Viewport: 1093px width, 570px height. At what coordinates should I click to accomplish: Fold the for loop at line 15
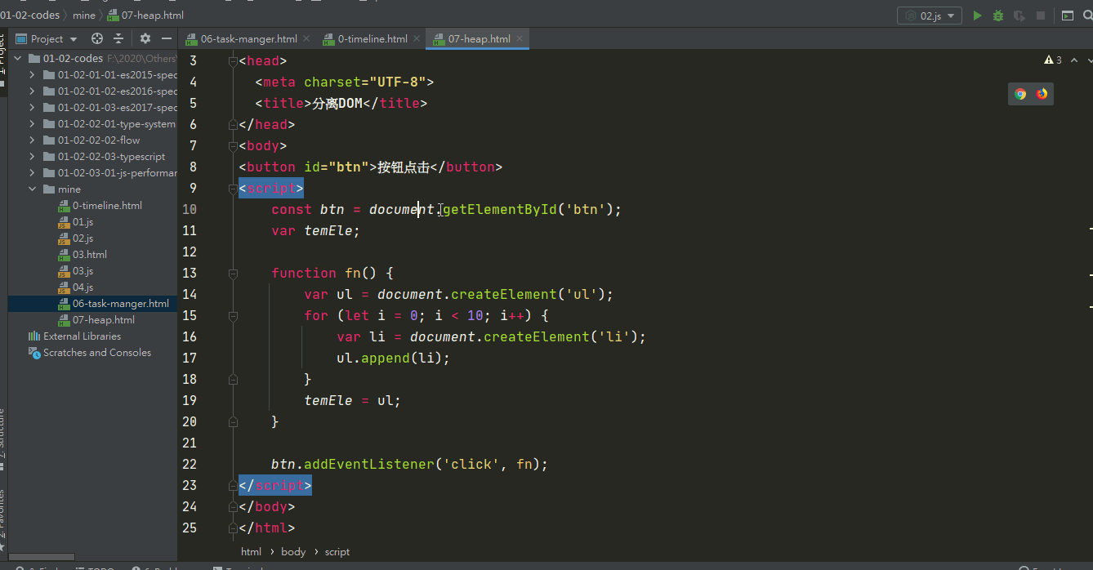tap(233, 315)
